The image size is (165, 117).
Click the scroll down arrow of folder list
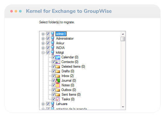pyautogui.click(x=123, y=107)
